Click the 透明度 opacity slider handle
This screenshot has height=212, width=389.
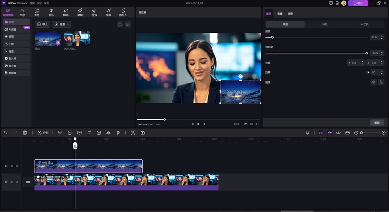tap(366, 53)
